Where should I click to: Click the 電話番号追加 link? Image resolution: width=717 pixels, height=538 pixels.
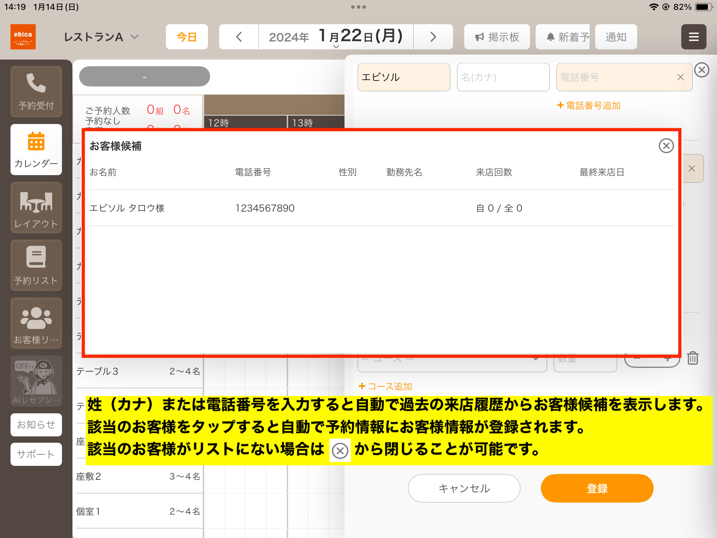click(x=589, y=105)
